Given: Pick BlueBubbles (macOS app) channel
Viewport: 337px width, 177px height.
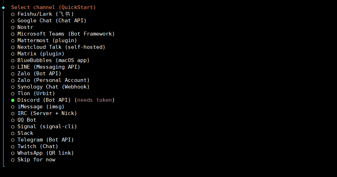Looking at the screenshot, I should click(53, 60).
